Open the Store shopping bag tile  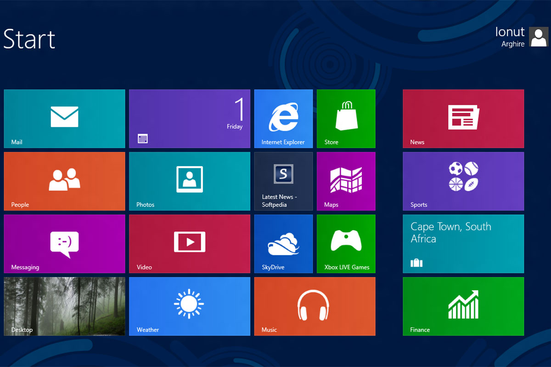[346, 118]
